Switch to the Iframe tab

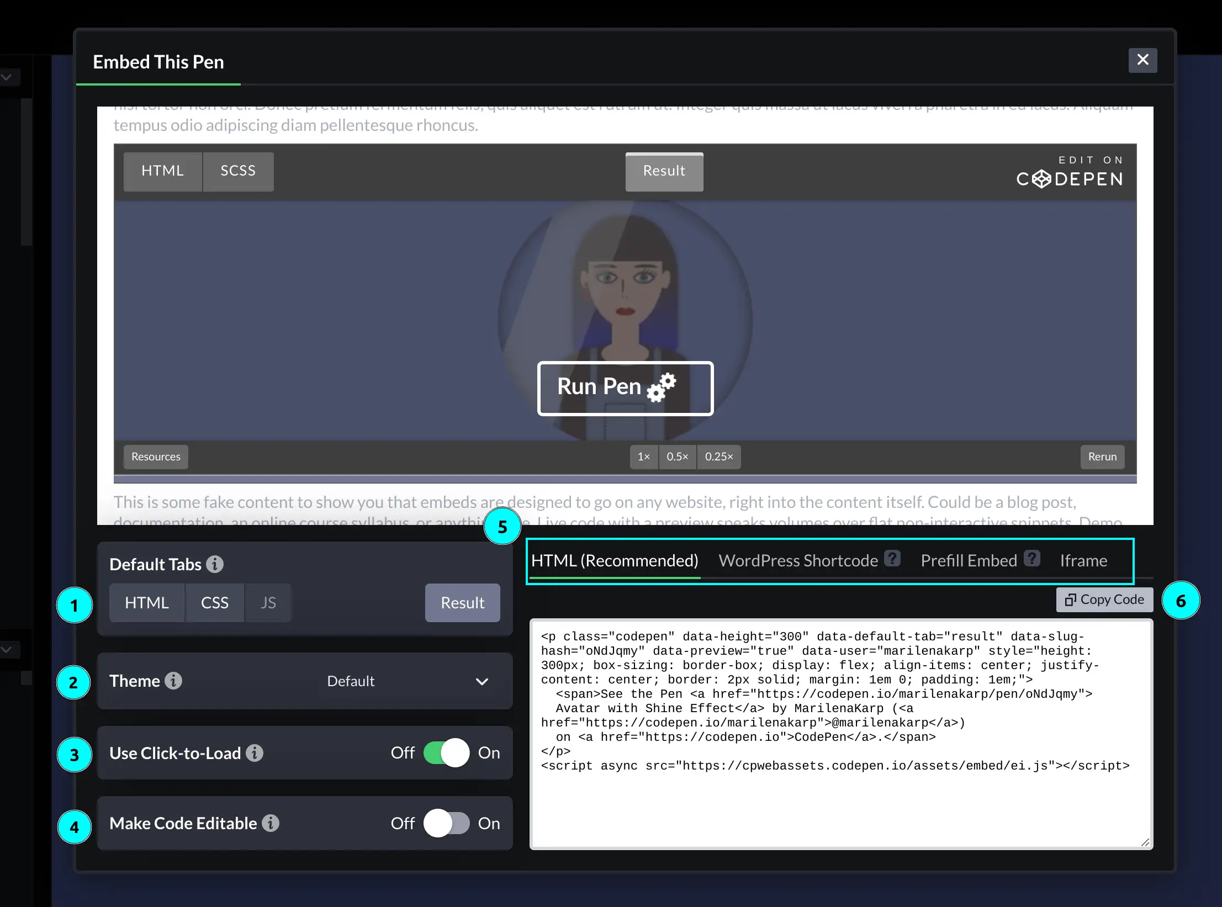[x=1083, y=561]
